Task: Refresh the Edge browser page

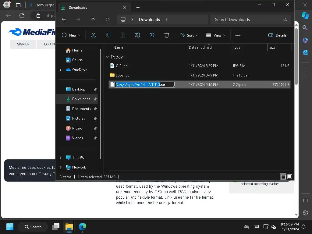Action: pyautogui.click(x=22, y=16)
